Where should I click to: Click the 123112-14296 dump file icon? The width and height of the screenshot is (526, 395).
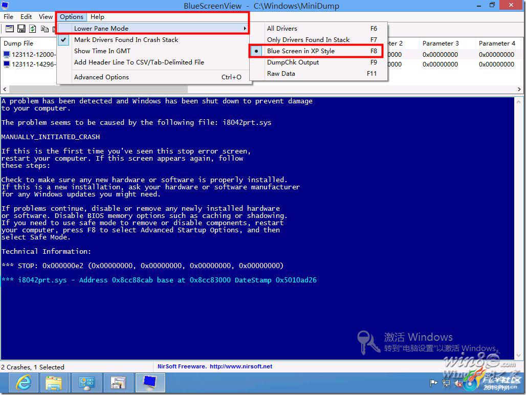click(7, 64)
